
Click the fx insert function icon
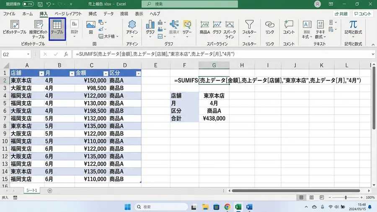(x=66, y=54)
